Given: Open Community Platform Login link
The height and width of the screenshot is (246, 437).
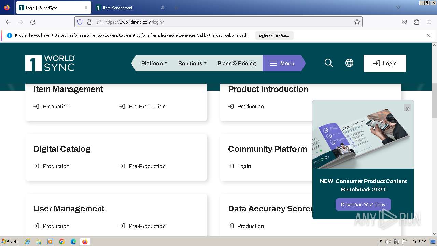Looking at the screenshot, I should point(239,166).
